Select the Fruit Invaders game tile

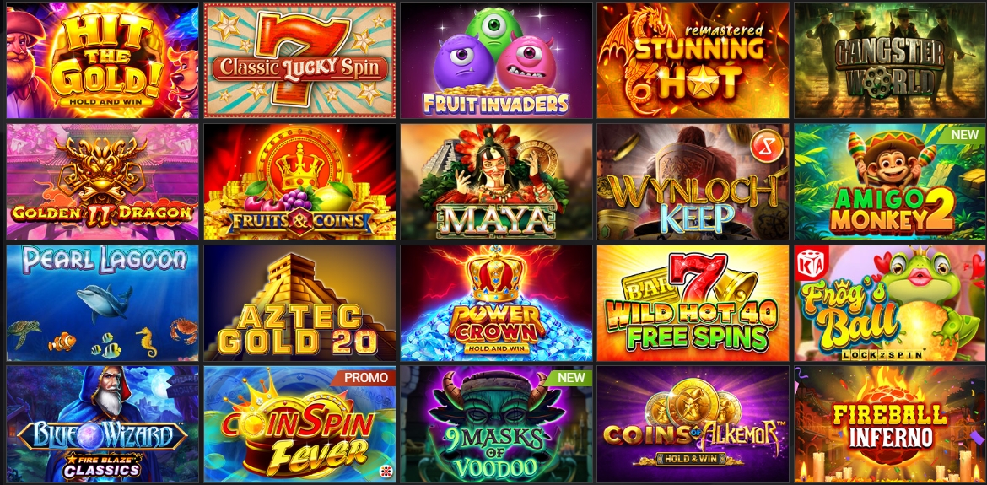[496, 61]
